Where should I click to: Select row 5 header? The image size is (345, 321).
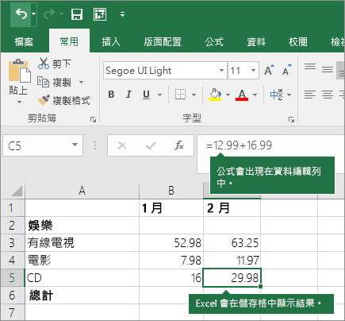[13, 277]
